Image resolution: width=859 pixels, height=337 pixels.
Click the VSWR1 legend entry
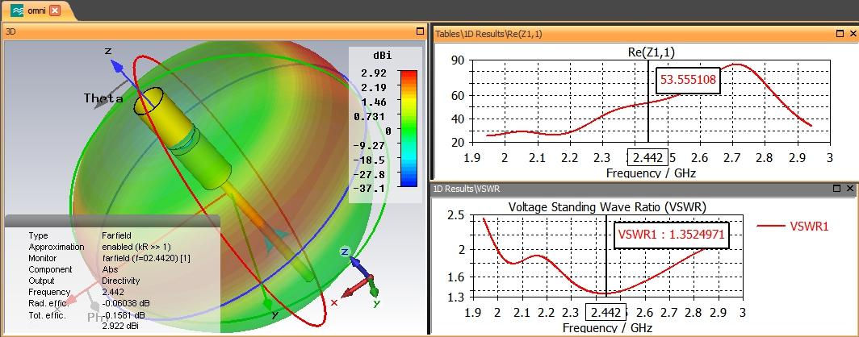click(793, 226)
